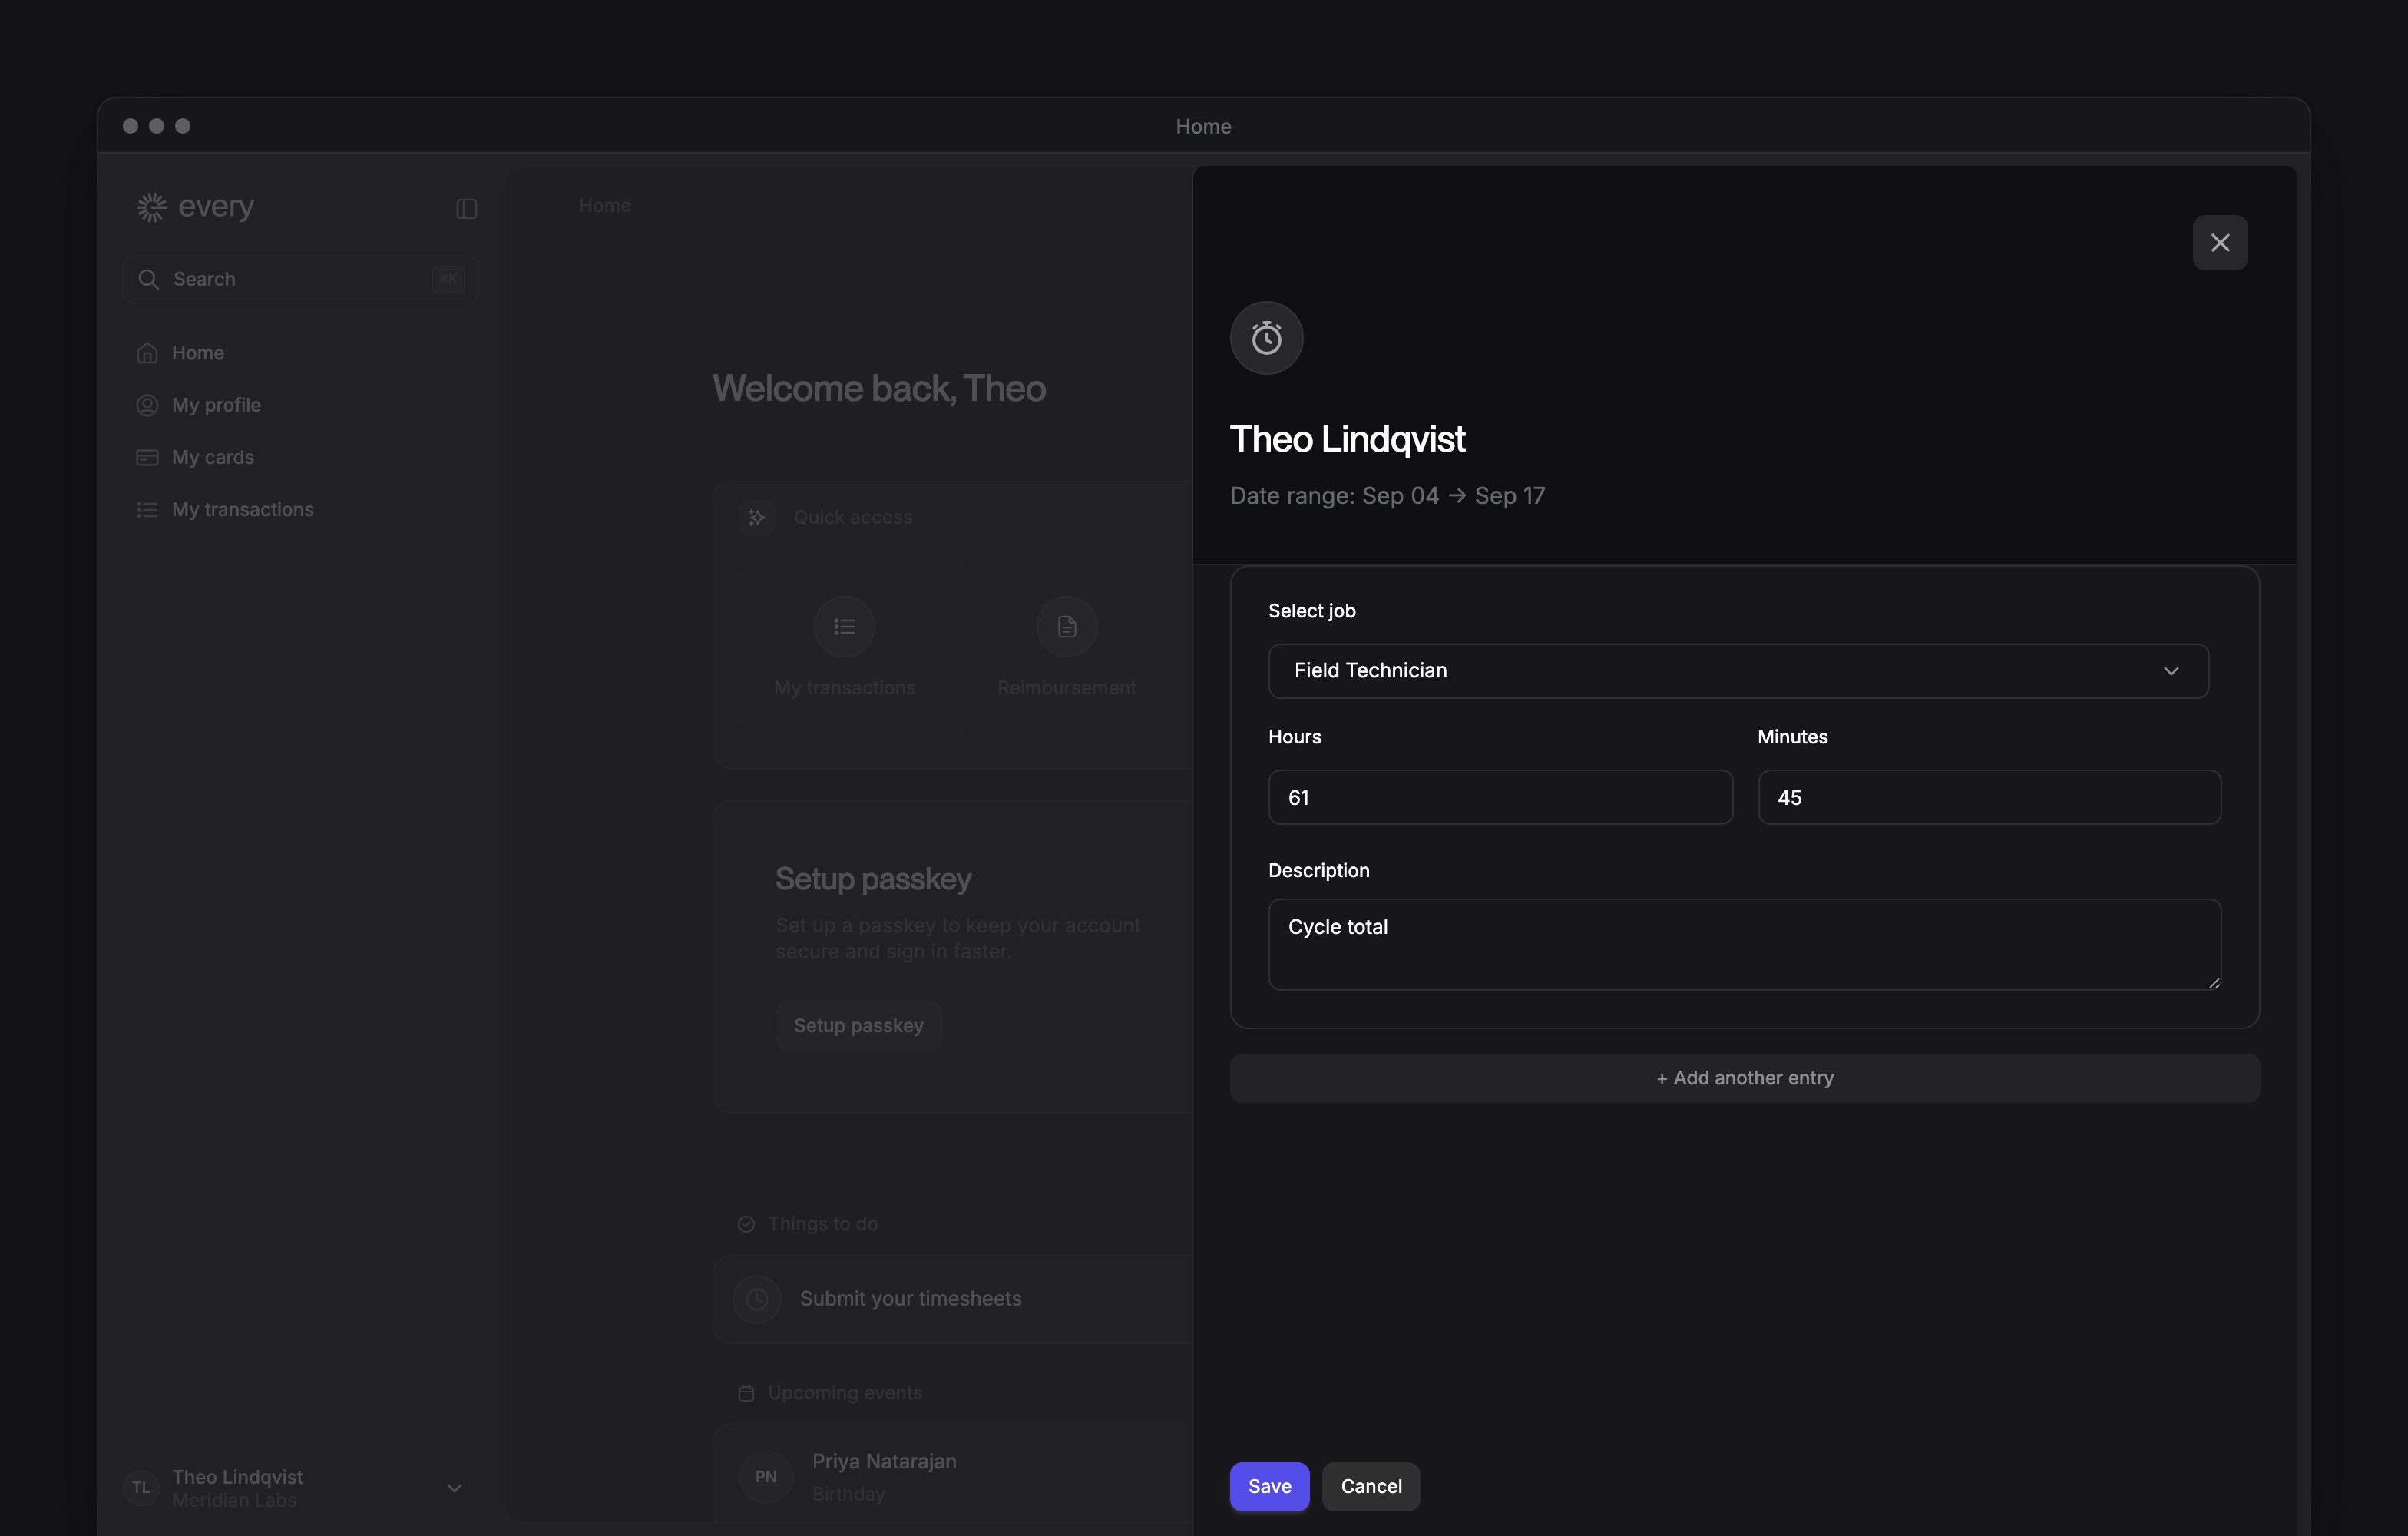Viewport: 2408px width, 1536px height.
Task: Click the PN avatar for Priya Natarajan
Action: pos(765,1477)
